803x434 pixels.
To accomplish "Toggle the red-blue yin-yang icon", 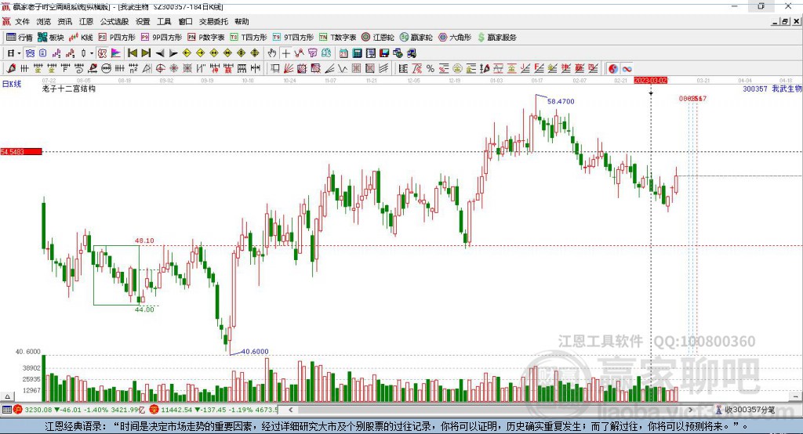I will 613,69.
